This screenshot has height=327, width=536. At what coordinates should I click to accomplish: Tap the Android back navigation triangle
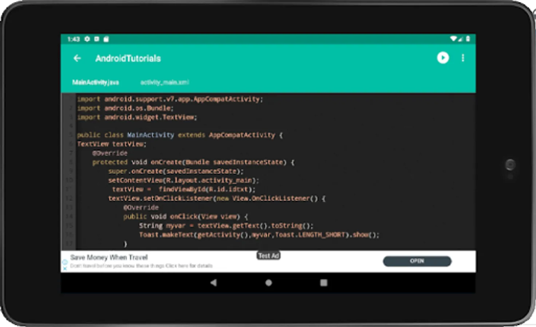[x=213, y=282]
